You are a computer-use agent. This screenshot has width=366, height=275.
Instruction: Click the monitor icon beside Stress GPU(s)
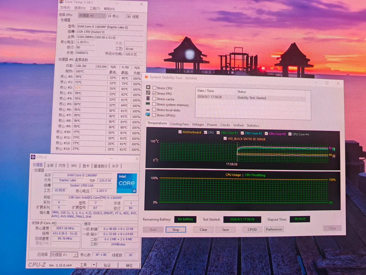(x=148, y=115)
